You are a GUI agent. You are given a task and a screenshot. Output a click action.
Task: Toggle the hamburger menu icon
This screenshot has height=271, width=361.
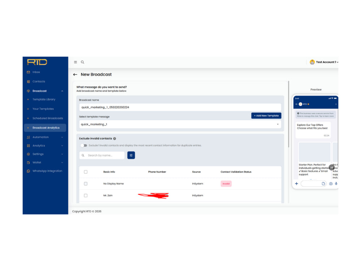75,62
